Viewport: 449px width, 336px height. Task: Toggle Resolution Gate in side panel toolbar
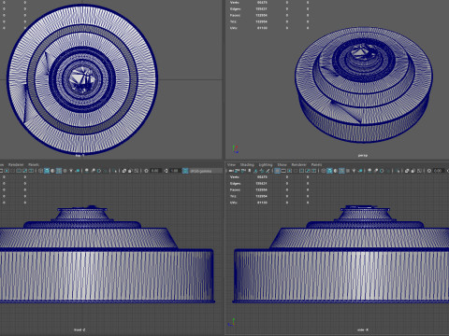[x=289, y=171]
